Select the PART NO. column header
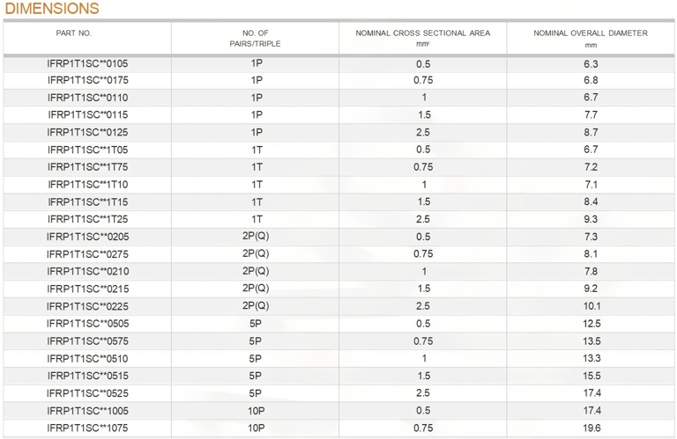 coord(74,33)
